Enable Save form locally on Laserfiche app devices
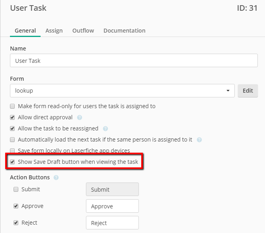Viewport: 265px width, 233px height. pos(12,150)
